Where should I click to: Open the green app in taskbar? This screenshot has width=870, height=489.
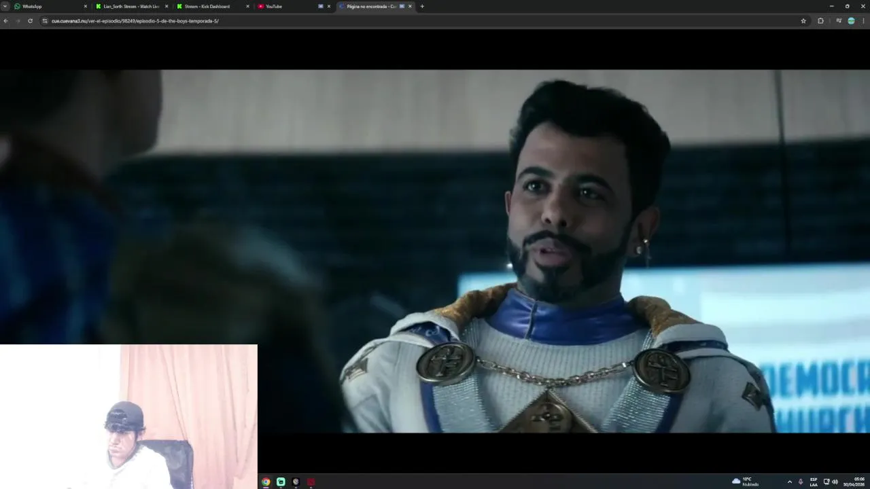pyautogui.click(x=281, y=482)
